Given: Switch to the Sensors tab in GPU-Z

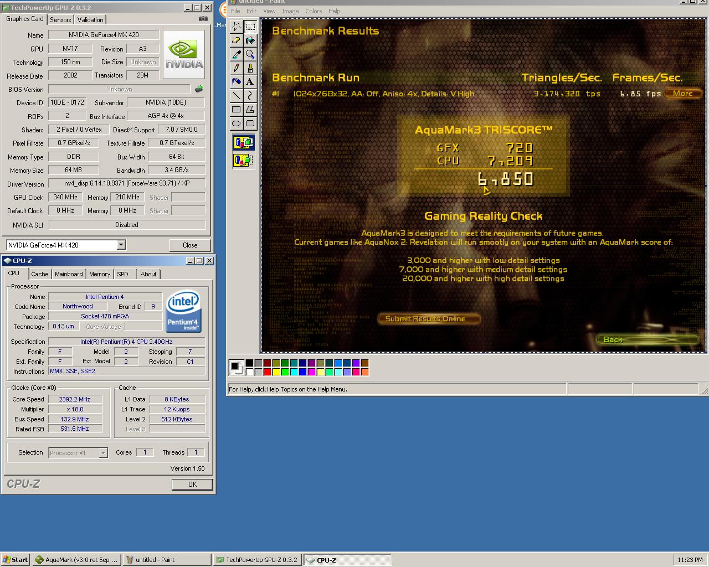Looking at the screenshot, I should (60, 20).
